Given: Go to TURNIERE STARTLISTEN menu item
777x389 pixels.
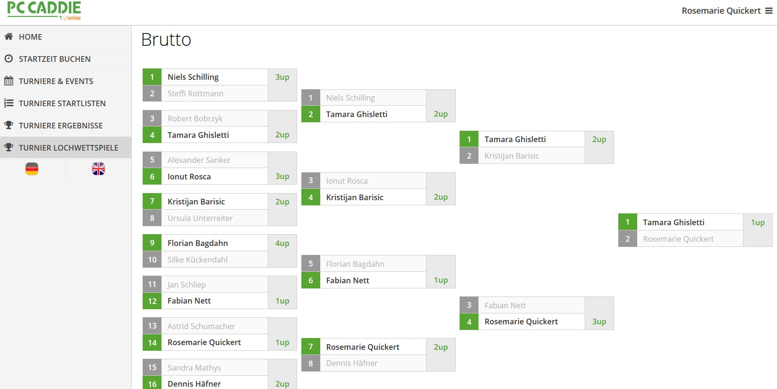Looking at the screenshot, I should click(62, 103).
